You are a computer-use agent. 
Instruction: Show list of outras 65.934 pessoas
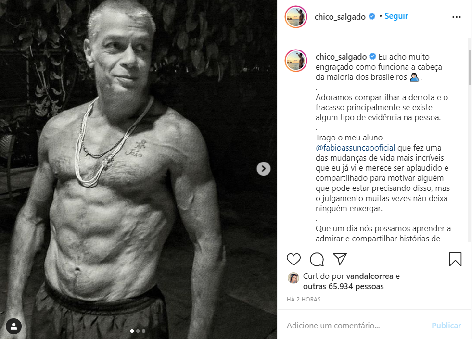pos(343,286)
